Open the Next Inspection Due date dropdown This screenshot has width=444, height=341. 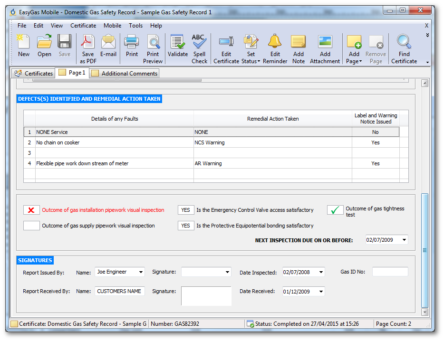pos(404,240)
